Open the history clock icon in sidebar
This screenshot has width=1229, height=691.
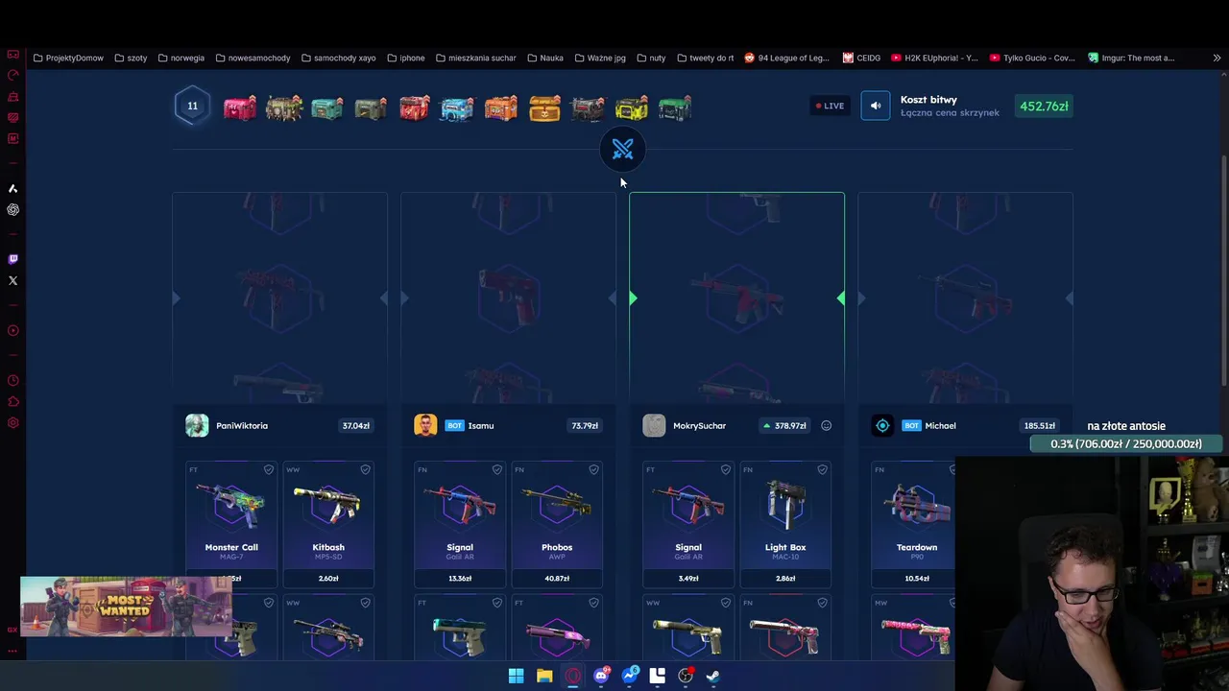click(x=12, y=380)
